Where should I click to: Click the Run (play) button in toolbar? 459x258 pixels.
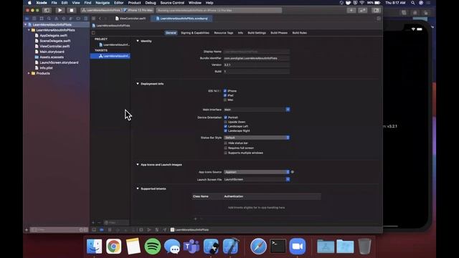pos(60,10)
